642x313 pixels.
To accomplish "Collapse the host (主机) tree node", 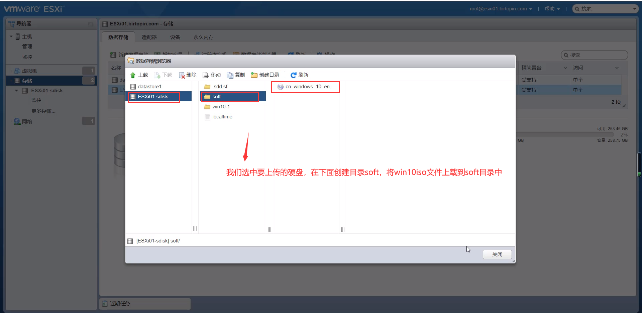I will (x=11, y=36).
